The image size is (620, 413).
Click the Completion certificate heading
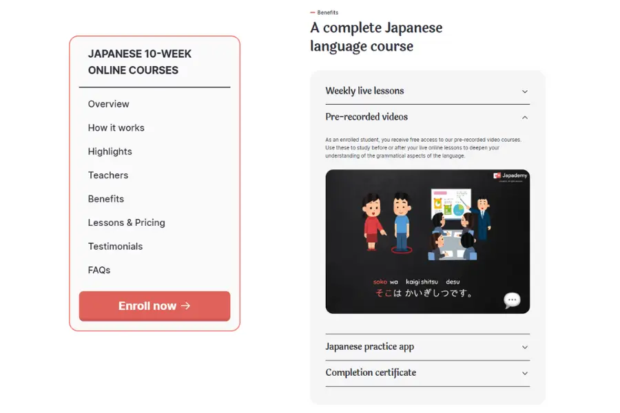point(371,372)
